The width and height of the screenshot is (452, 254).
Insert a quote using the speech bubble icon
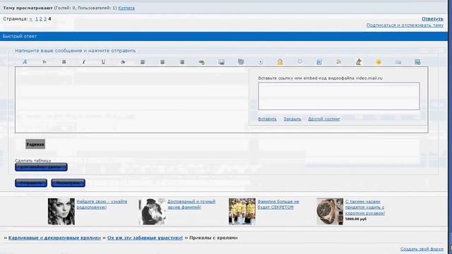coord(299,61)
